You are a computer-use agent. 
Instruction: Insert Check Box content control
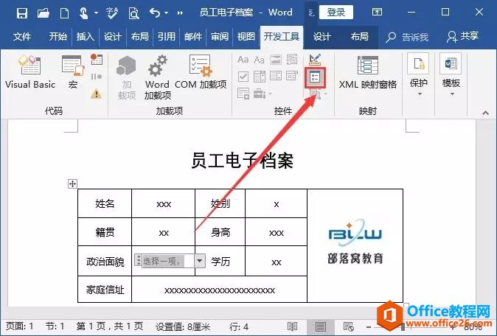point(243,77)
